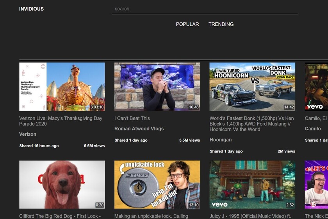Click the "3.5M views" text
Screen dimensions: 328x219
pos(189,140)
